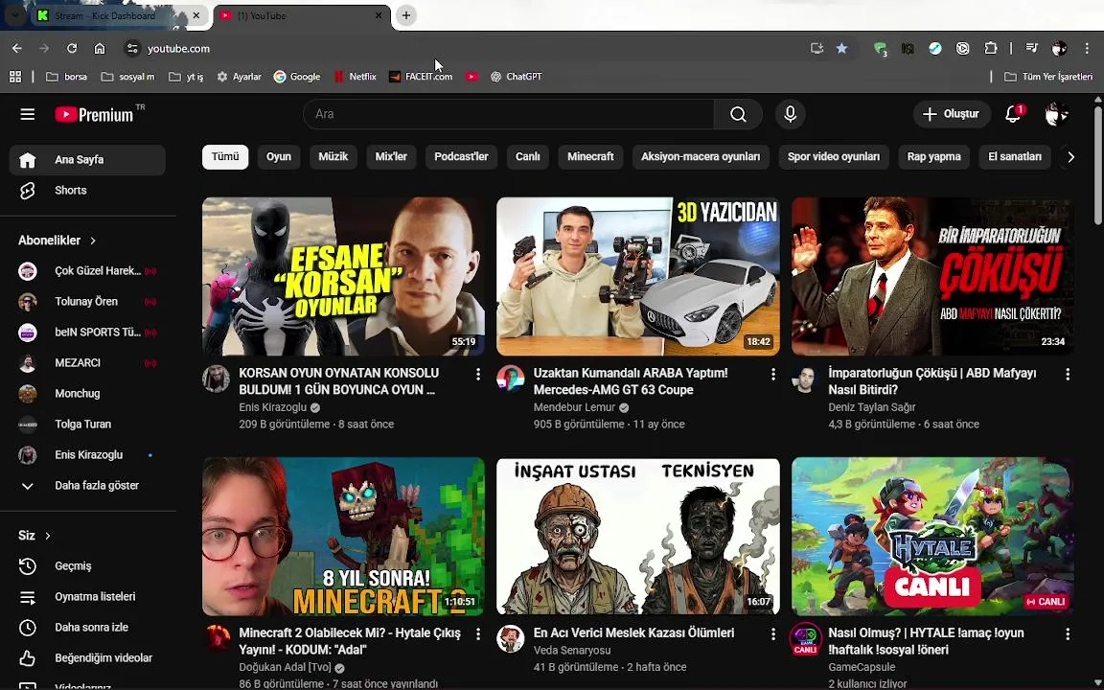The image size is (1104, 690).
Task: Open Oynatma listeleri playlists
Action: 87,597
